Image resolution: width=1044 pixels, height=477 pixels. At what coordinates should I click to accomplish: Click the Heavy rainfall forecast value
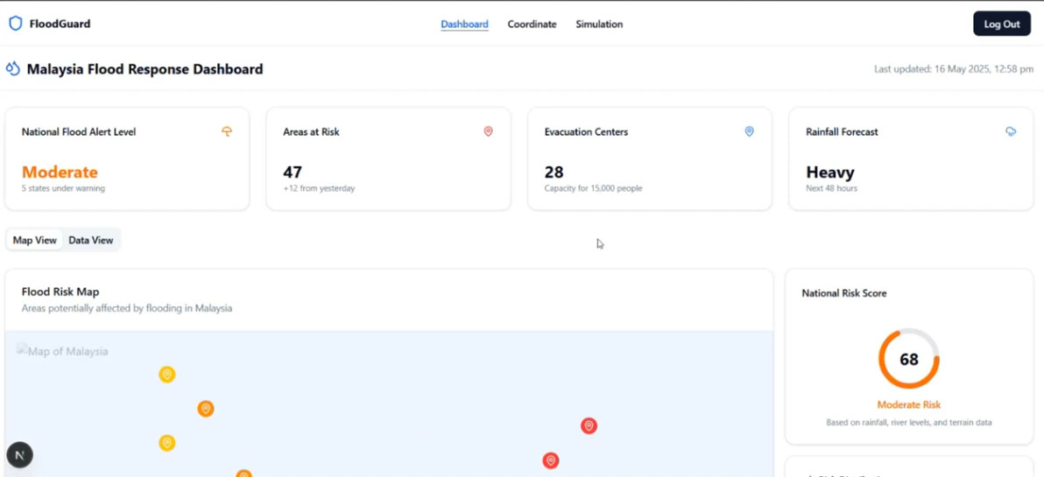click(x=830, y=172)
